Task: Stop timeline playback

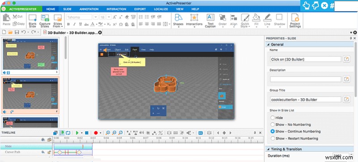Action: [x=86, y=133]
